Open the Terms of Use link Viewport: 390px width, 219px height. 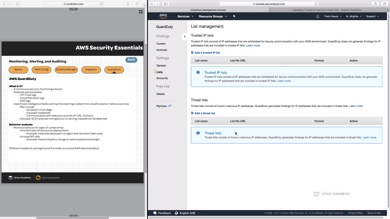click(374, 213)
